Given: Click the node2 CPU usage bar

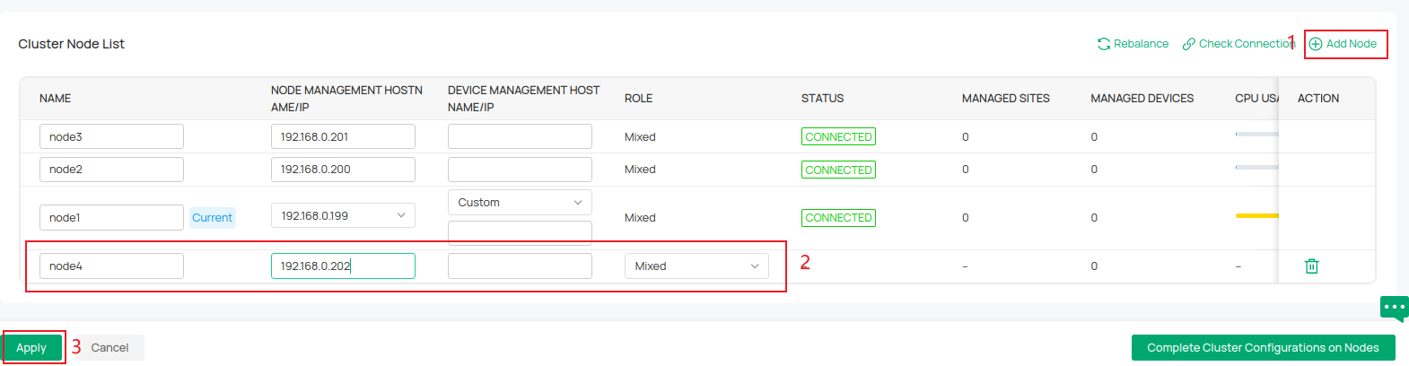Looking at the screenshot, I should pos(1256,168).
